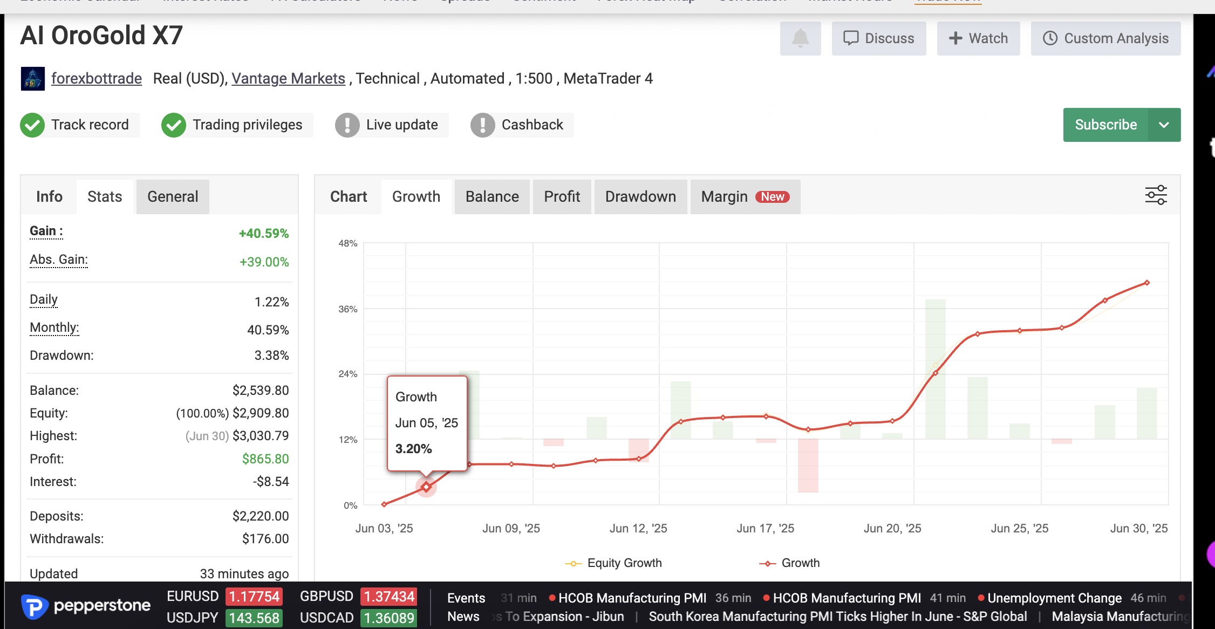Open South Korea Manufacturing PMI news headline
Image resolution: width=1215 pixels, height=629 pixels.
(x=838, y=617)
